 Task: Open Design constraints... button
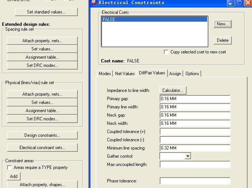[42, 135]
